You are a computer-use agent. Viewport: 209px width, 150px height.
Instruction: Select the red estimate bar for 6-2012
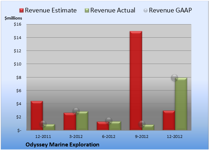(103, 126)
